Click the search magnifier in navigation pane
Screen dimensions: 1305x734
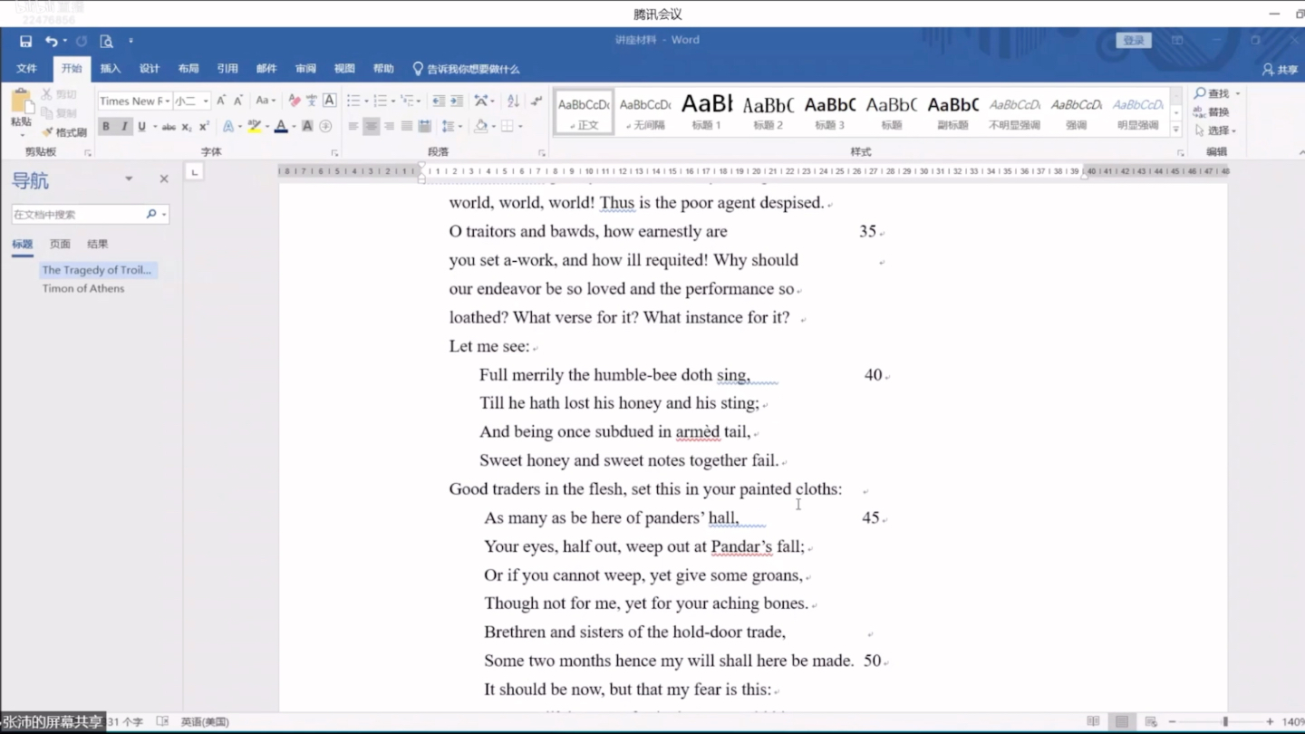pos(151,214)
